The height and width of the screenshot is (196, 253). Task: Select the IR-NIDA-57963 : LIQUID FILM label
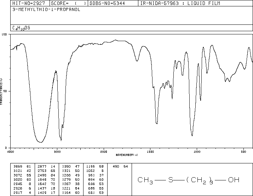pyautogui.click(x=180, y=3)
